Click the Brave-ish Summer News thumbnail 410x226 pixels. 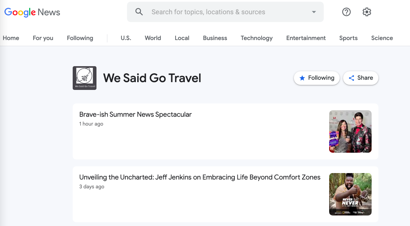pyautogui.click(x=350, y=132)
